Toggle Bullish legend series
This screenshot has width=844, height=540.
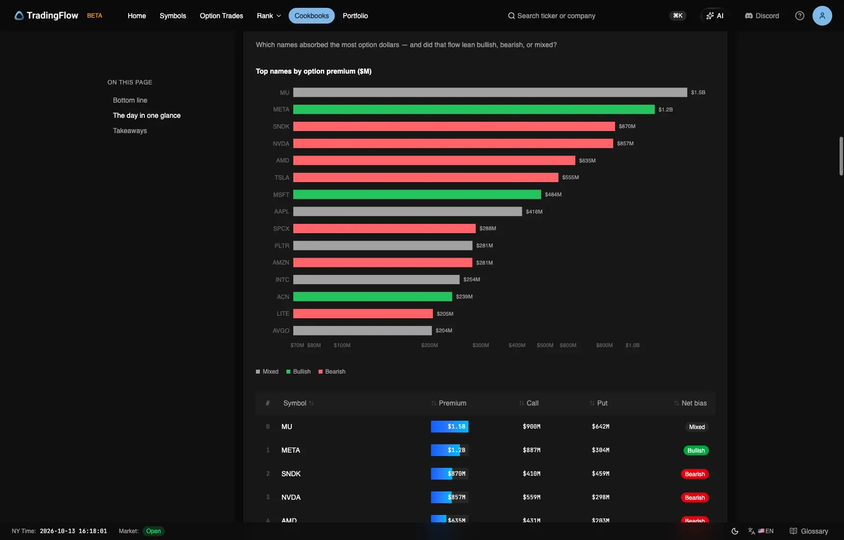pos(298,372)
